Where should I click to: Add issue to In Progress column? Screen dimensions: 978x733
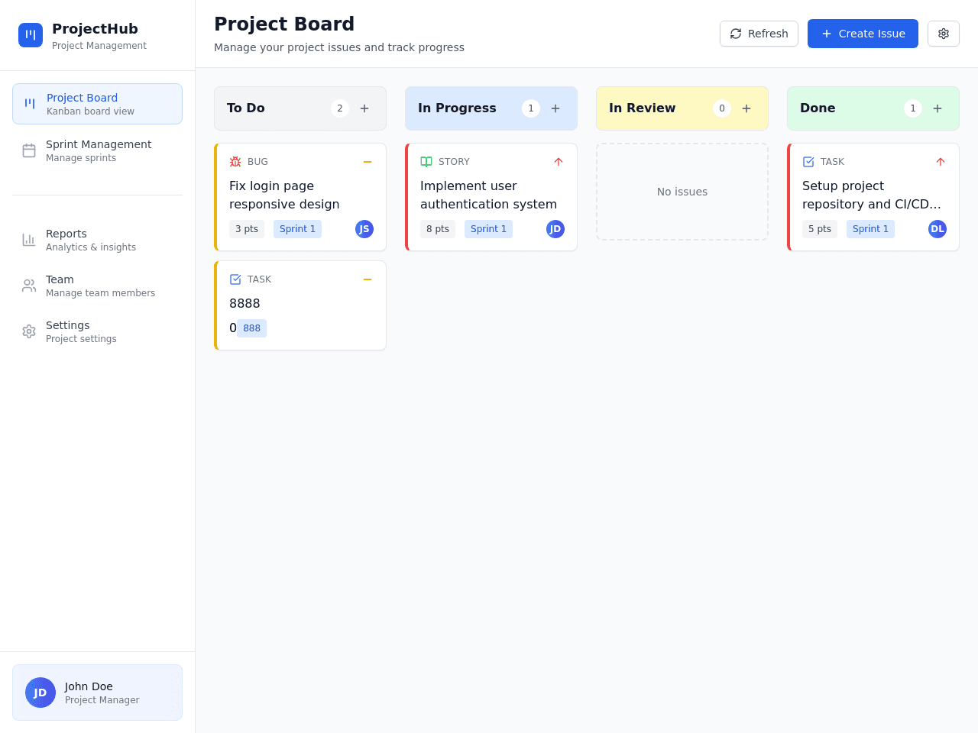coord(555,108)
